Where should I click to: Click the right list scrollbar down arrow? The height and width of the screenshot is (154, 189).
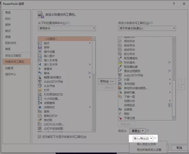click(x=174, y=118)
